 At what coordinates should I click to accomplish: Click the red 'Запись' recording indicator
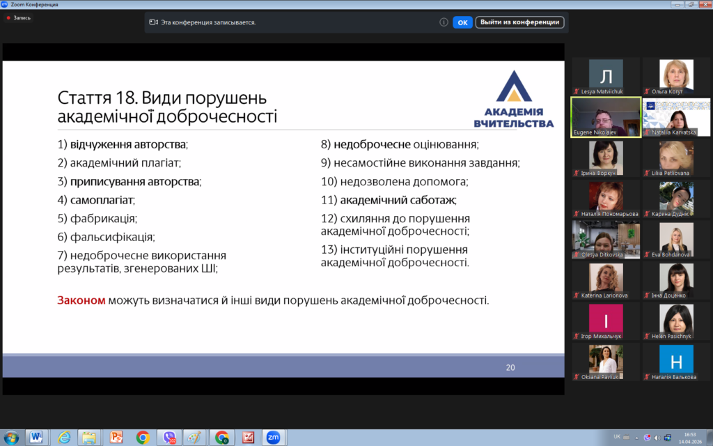(x=19, y=17)
